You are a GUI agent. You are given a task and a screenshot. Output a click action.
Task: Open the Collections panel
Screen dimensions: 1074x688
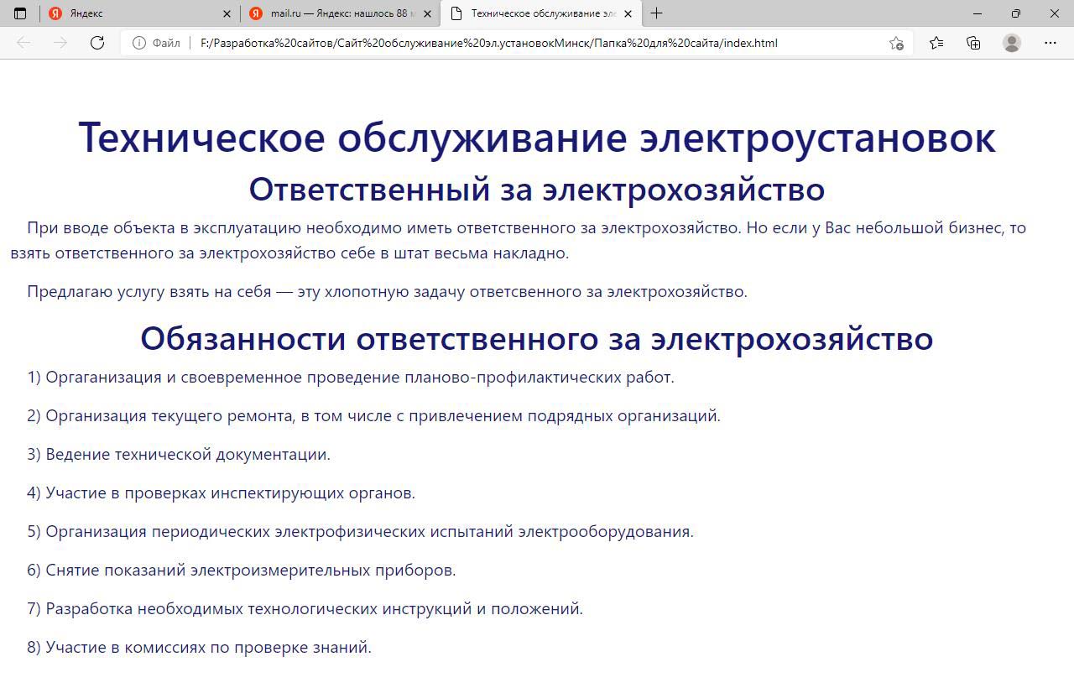pyautogui.click(x=973, y=43)
